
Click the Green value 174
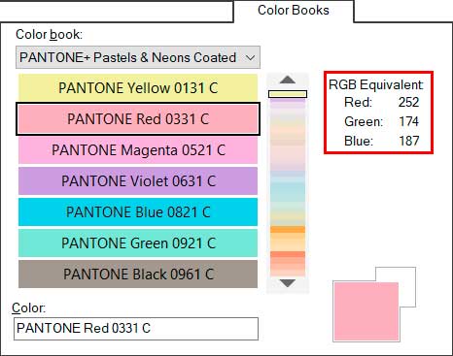click(408, 121)
